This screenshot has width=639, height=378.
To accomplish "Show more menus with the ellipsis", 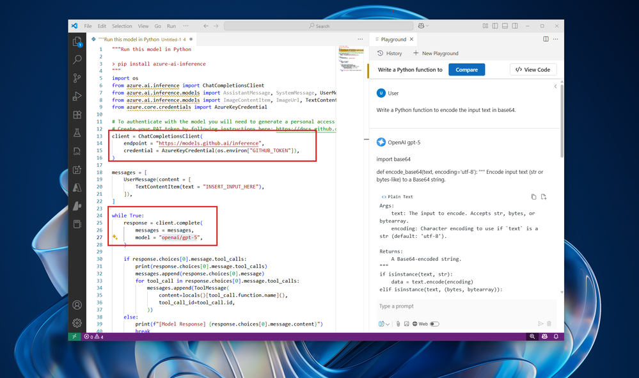I will (186, 26).
